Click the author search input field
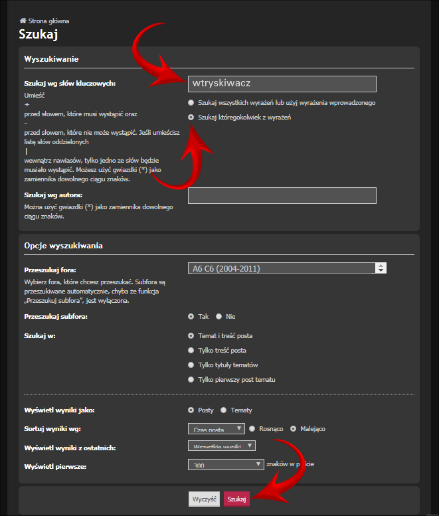Image resolution: width=439 pixels, height=516 pixels. tap(282, 195)
